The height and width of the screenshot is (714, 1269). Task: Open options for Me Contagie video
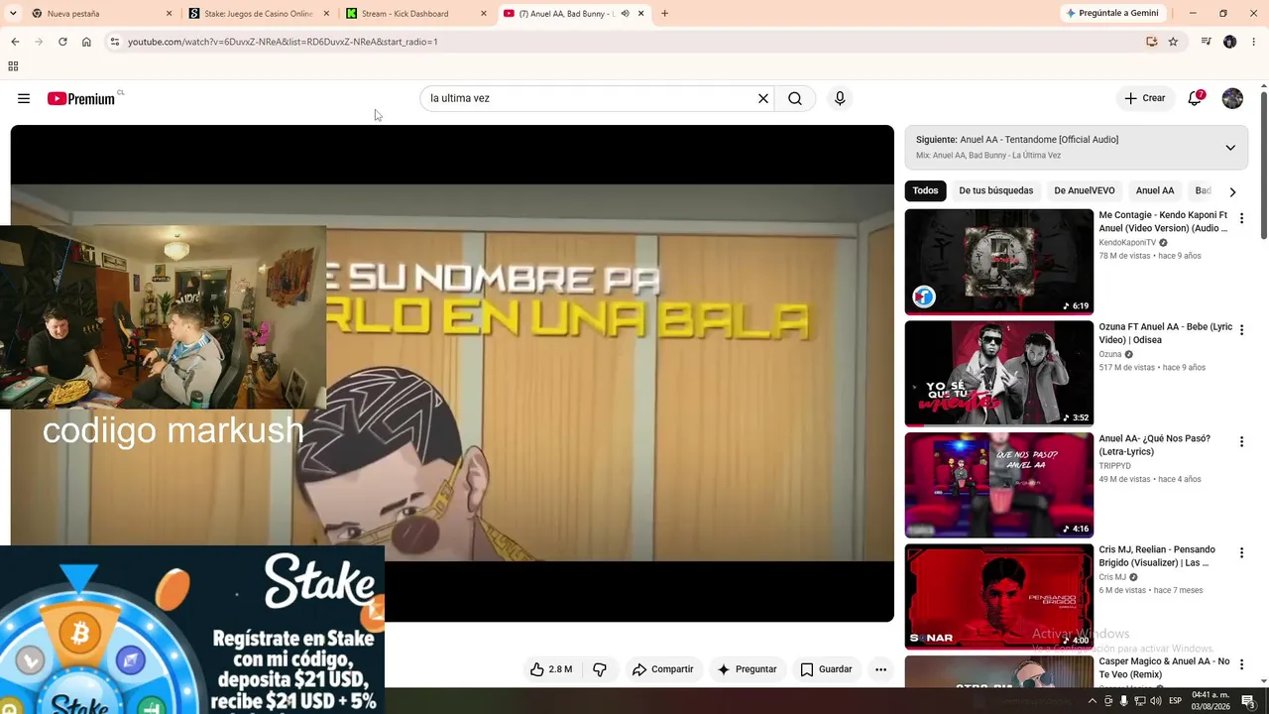[1241, 218]
